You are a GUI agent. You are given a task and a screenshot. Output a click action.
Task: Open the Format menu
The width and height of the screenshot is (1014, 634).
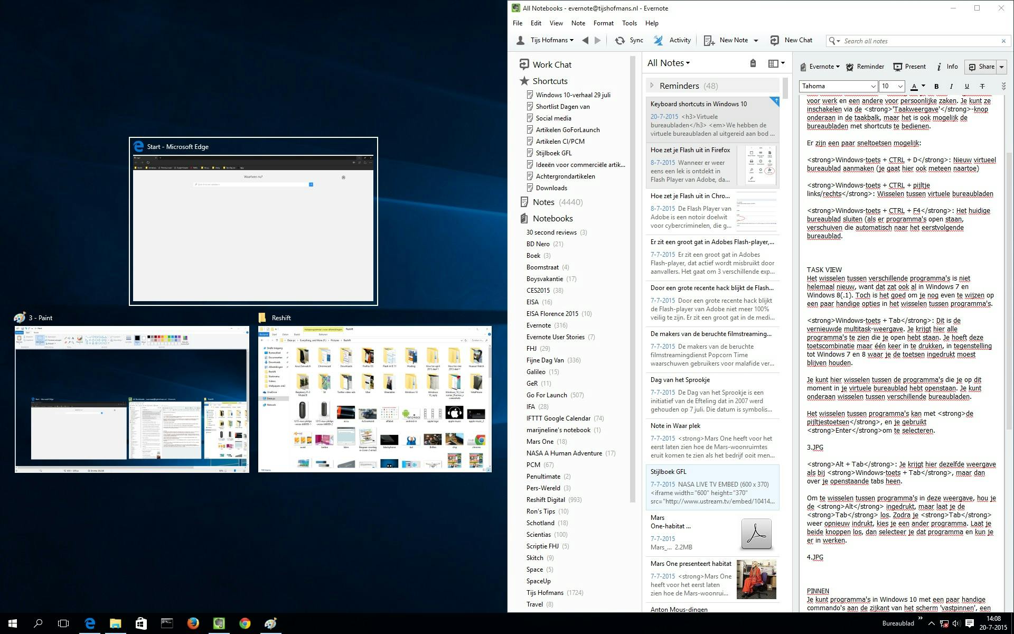click(x=603, y=23)
